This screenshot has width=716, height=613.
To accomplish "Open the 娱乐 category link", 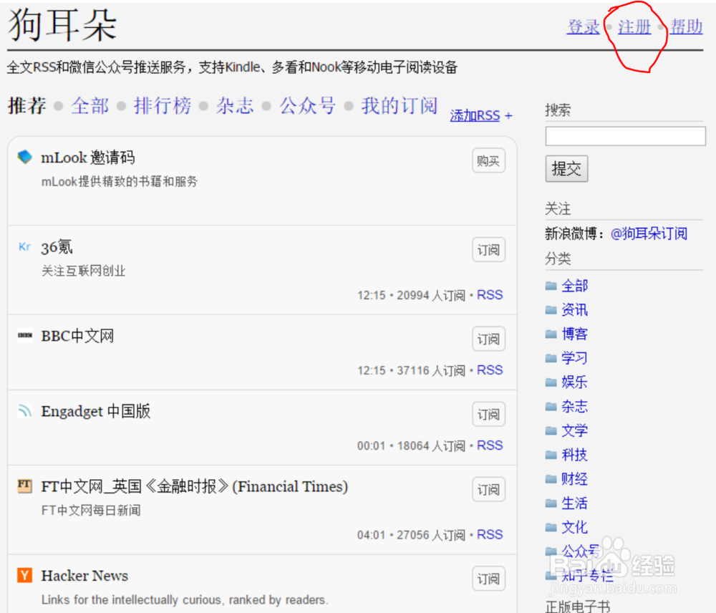I will (574, 382).
